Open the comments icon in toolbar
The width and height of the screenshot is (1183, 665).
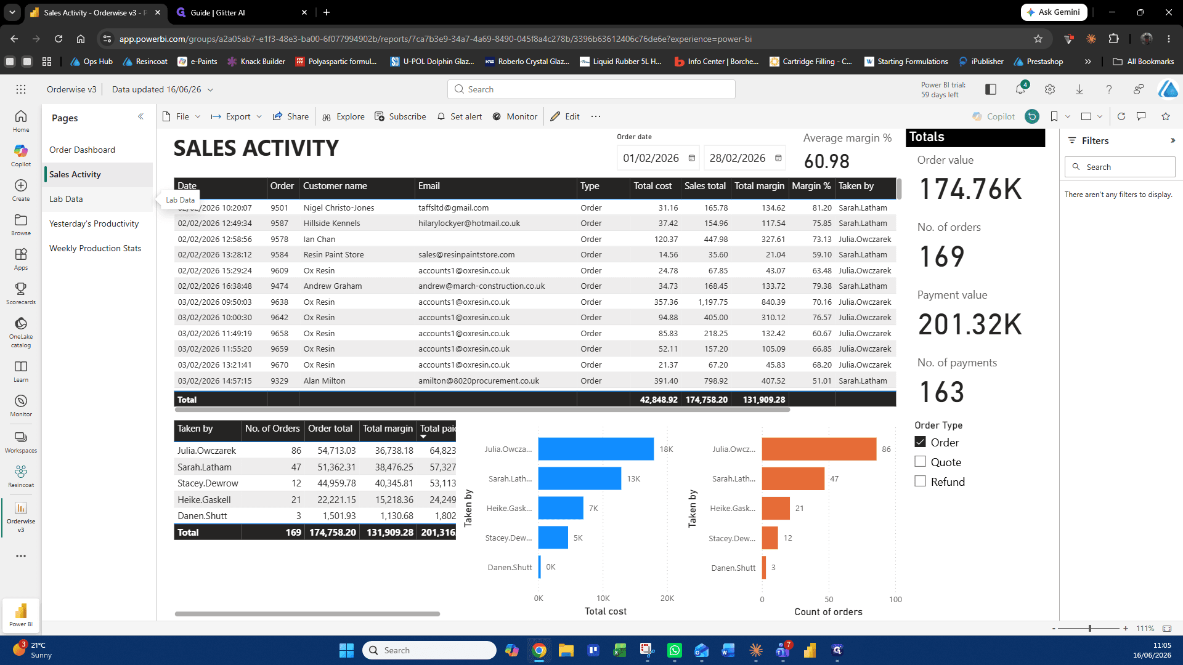click(x=1141, y=116)
